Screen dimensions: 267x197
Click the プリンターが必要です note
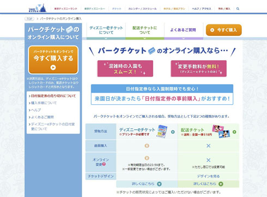point(134,135)
